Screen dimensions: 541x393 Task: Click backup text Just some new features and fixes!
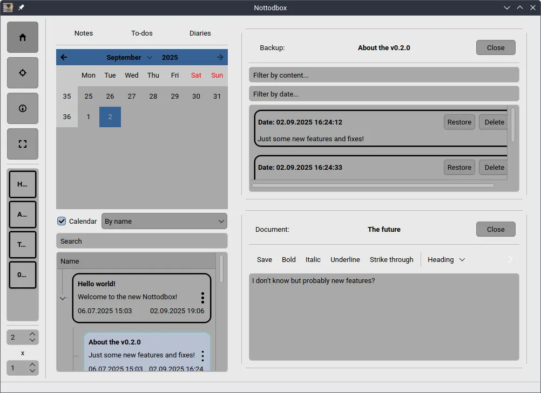[x=311, y=139]
